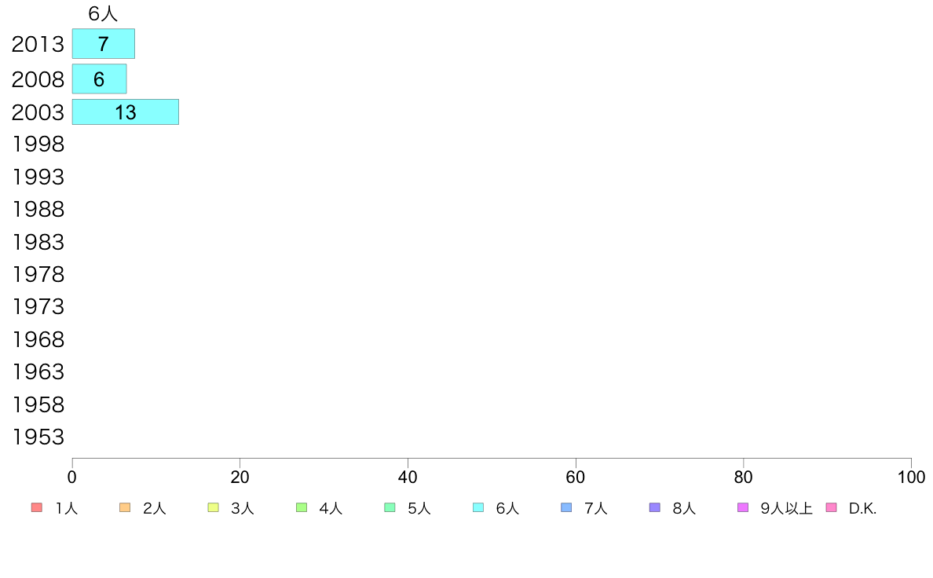The height and width of the screenshot is (578, 933).
Task: Toggle the 9人以上 magenta legend swatch
Action: click(x=743, y=508)
